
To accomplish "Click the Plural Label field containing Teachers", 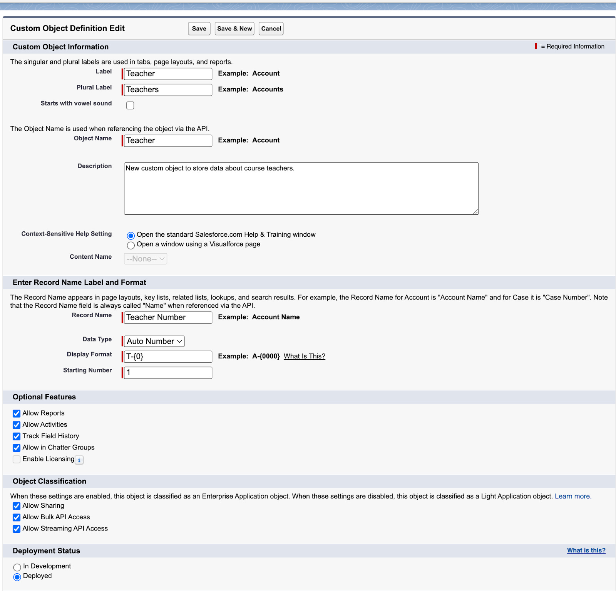I will 168,89.
